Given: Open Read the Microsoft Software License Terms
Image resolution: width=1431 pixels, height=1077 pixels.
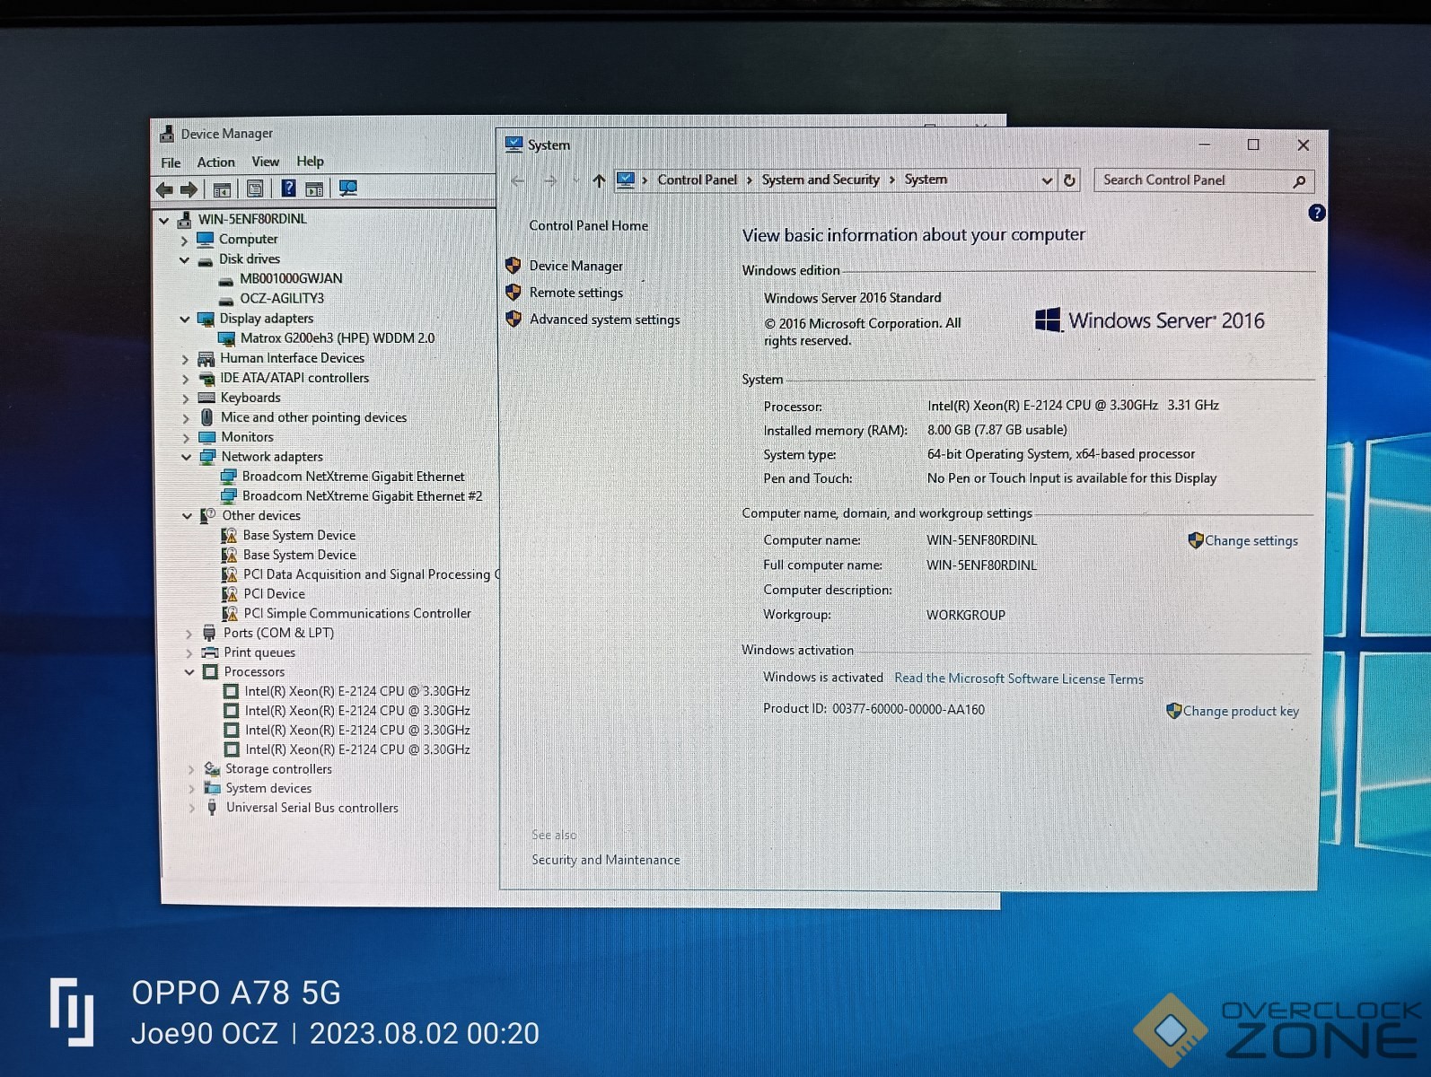Looking at the screenshot, I should (1019, 679).
